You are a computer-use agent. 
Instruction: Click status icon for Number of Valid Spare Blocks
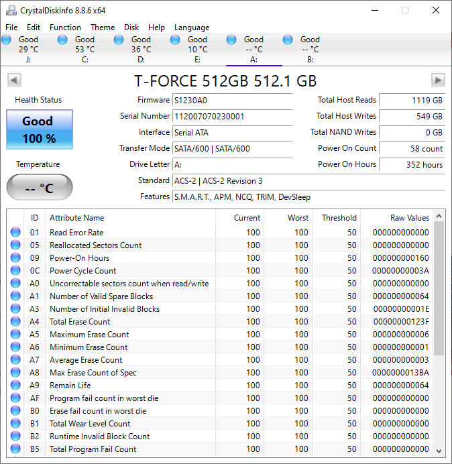[15, 296]
